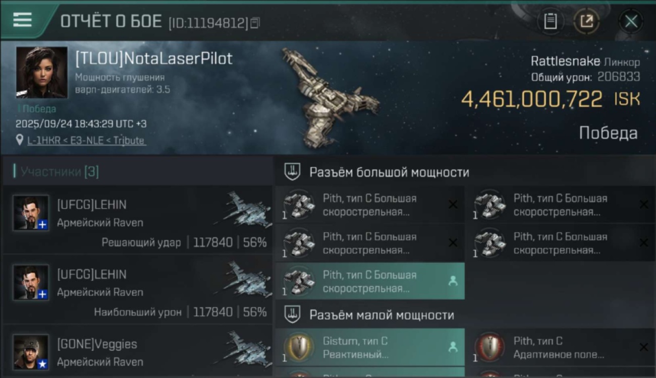
Task: Click the high-power slot section icon
Action: click(292, 172)
